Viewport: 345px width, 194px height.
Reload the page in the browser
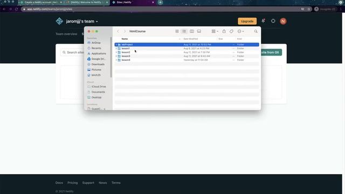pos(17,9)
